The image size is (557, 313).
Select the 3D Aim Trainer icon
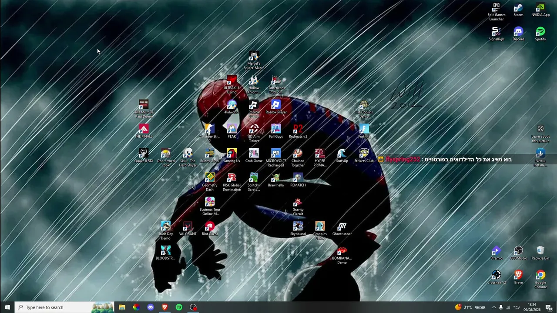pyautogui.click(x=254, y=134)
